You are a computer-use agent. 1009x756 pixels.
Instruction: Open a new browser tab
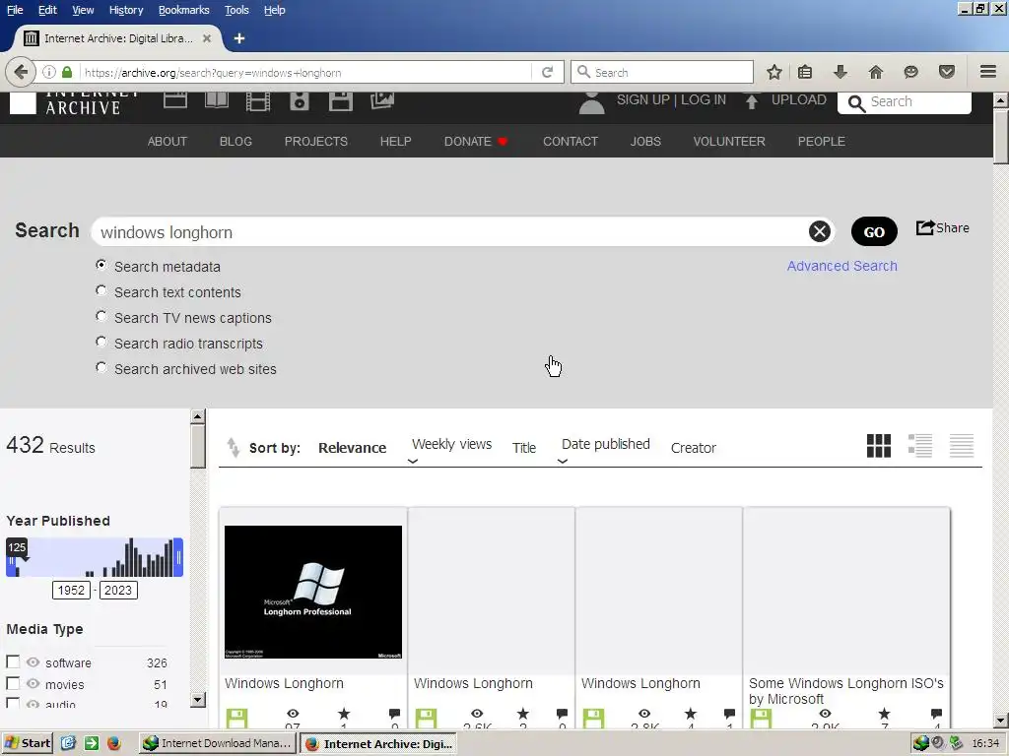239,38
